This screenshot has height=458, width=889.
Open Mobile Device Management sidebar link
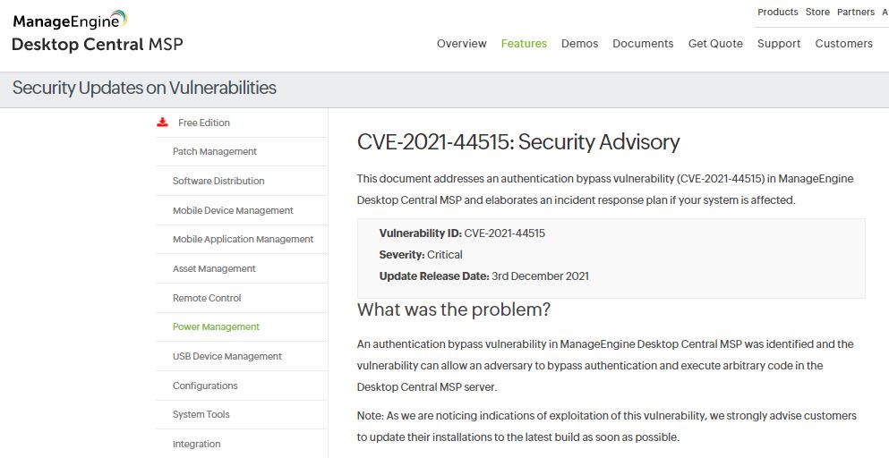tap(233, 210)
